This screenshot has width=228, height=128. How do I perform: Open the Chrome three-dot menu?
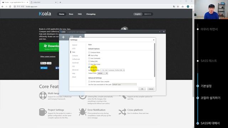click(x=192, y=6)
